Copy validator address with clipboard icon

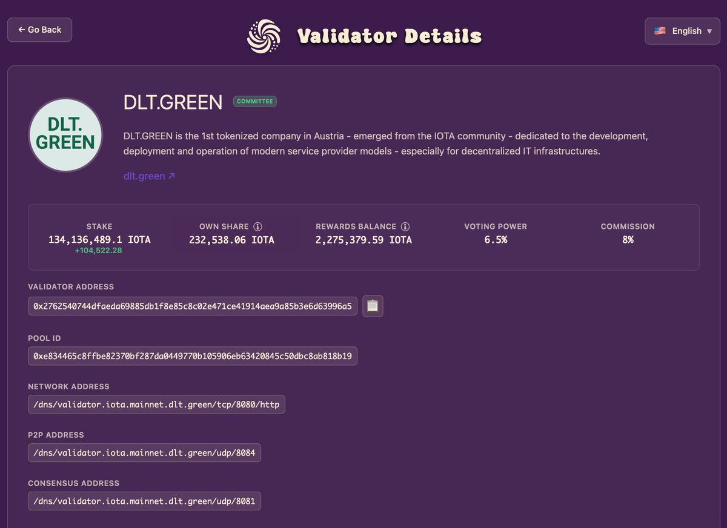[373, 306]
